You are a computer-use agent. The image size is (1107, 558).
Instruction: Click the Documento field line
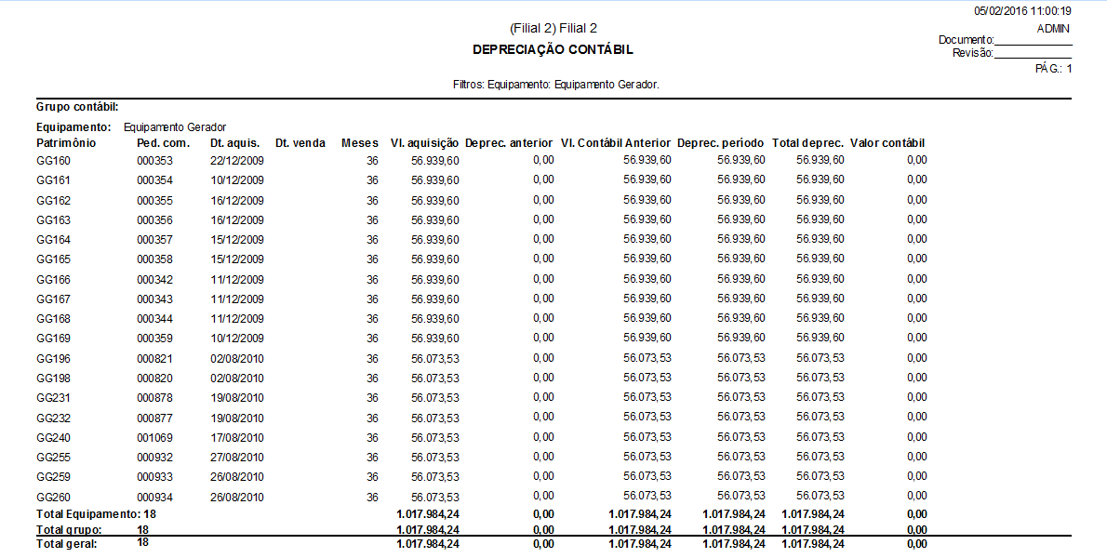1033,45
